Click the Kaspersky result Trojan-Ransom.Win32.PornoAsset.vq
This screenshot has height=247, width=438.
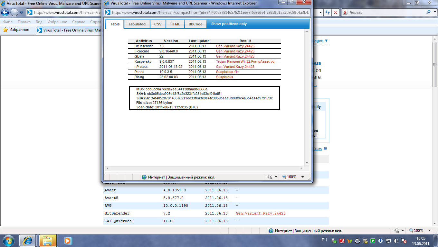tap(245, 61)
